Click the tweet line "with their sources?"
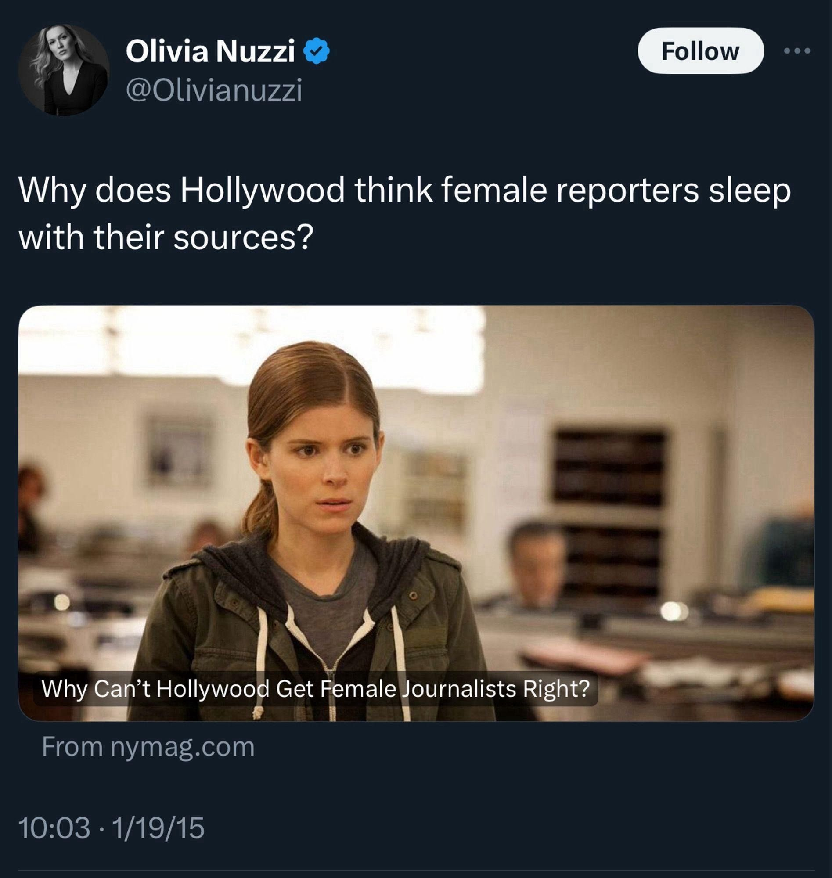This screenshot has width=832, height=878. pyautogui.click(x=166, y=237)
